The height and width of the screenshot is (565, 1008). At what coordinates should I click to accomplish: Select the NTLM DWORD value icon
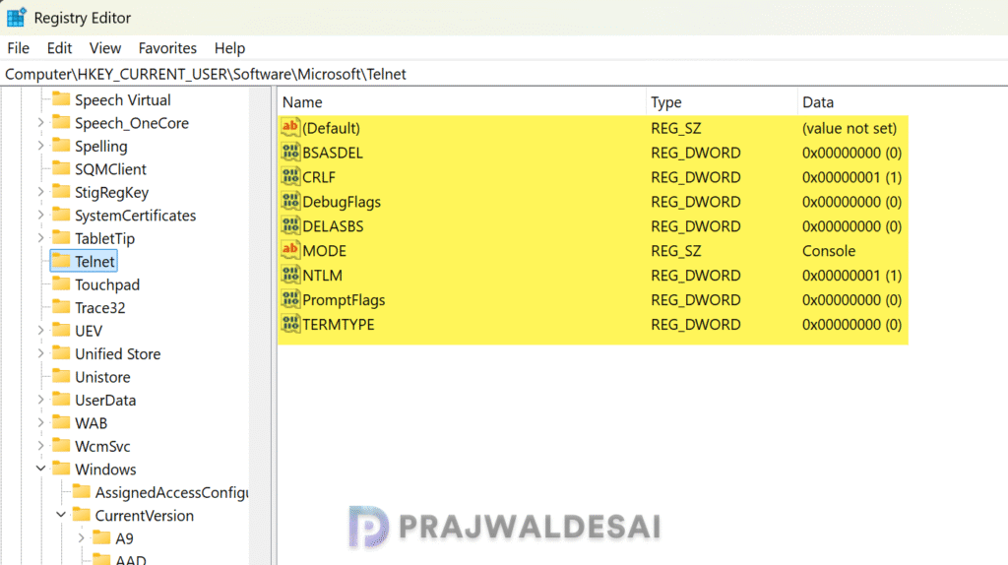point(290,275)
